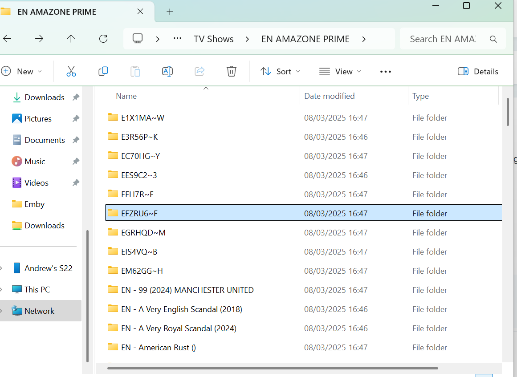This screenshot has width=517, height=377.
Task: Go up one folder level
Action: point(71,39)
